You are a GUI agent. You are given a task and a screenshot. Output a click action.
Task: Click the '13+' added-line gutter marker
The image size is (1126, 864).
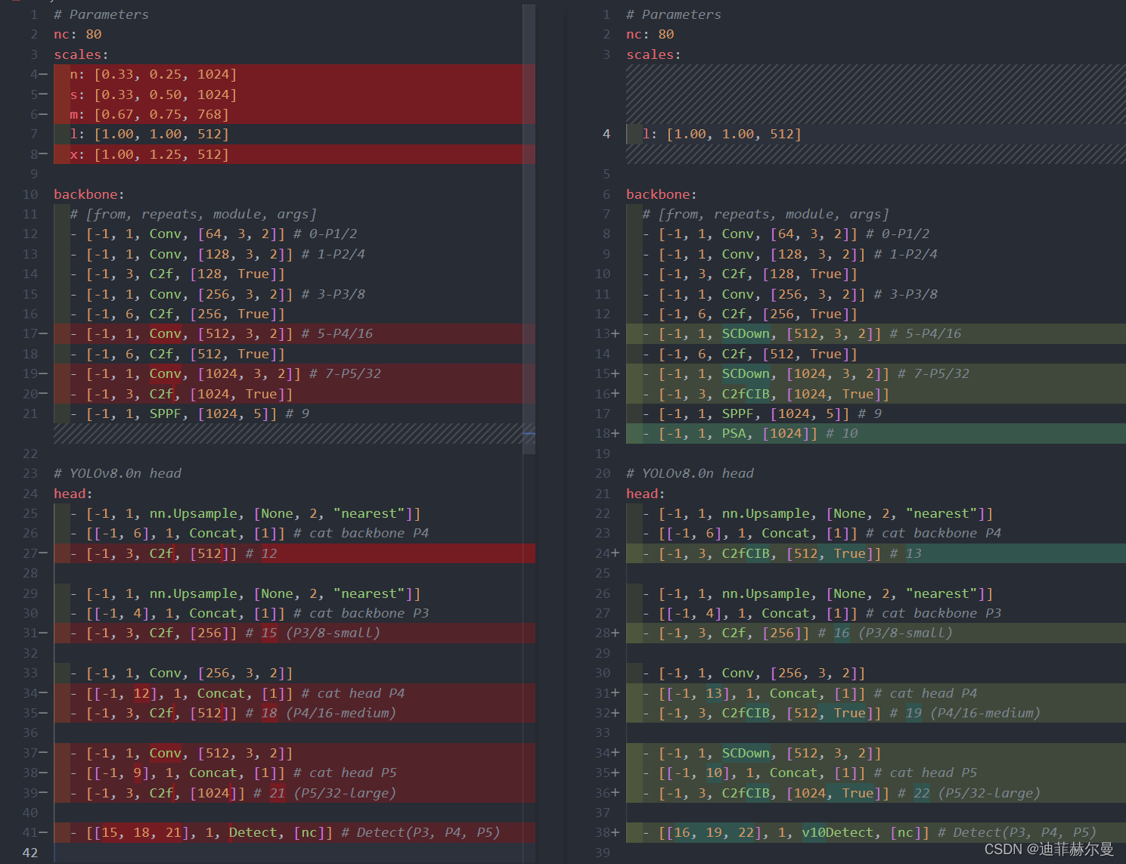(x=607, y=333)
